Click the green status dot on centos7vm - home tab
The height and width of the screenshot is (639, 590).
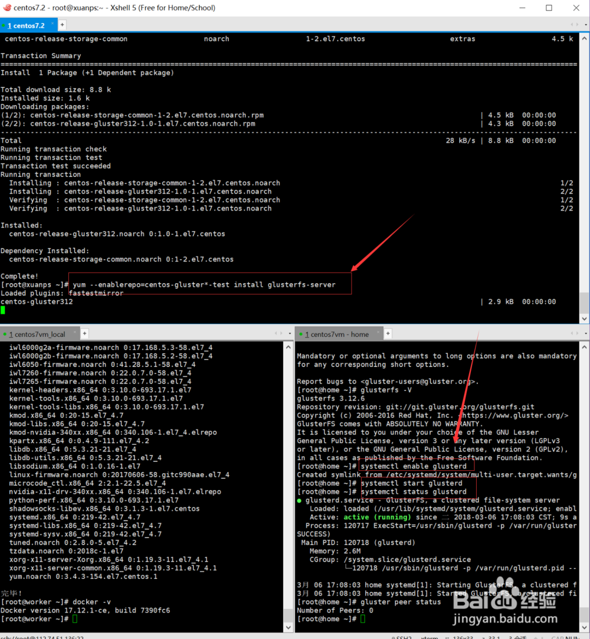click(301, 335)
